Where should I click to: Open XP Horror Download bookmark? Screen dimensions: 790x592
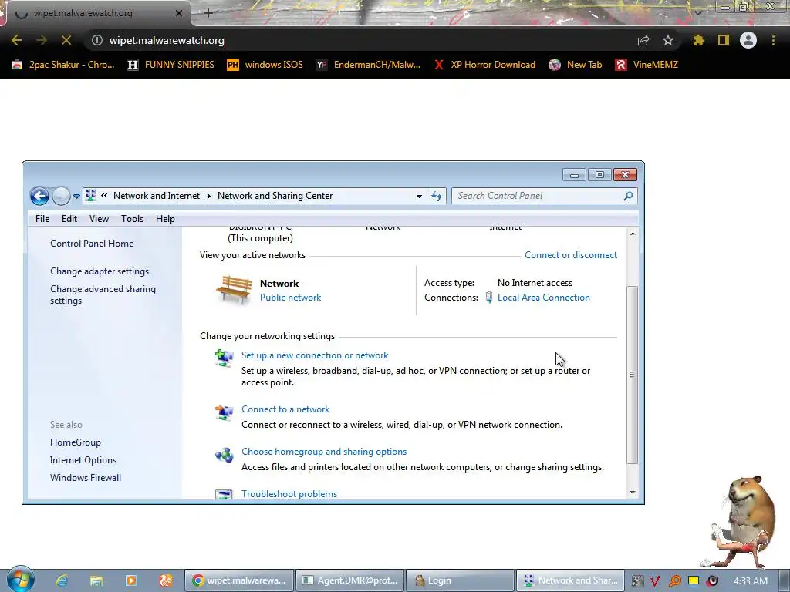485,65
